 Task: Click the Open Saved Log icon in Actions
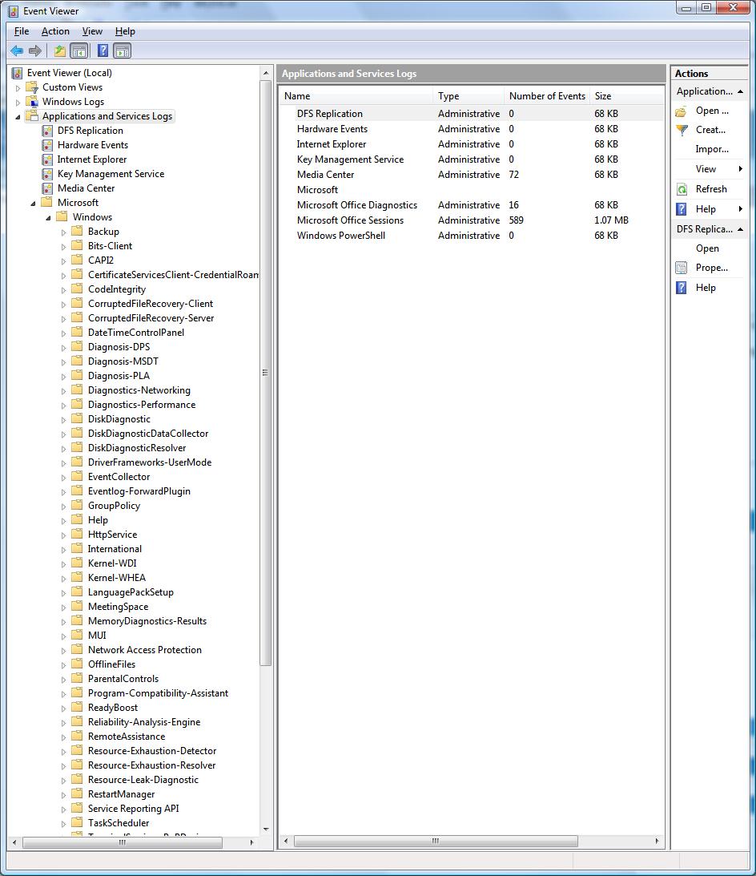(x=682, y=111)
